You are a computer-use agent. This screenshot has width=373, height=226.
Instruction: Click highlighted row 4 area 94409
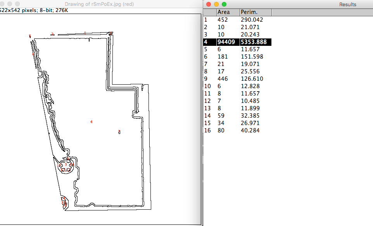226,42
